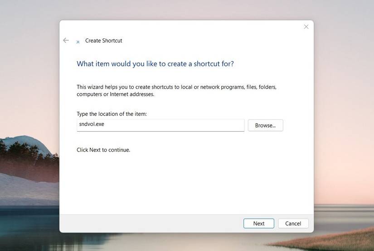Click the item location text field
Image resolution: width=374 pixels, height=251 pixels.
pyautogui.click(x=160, y=125)
